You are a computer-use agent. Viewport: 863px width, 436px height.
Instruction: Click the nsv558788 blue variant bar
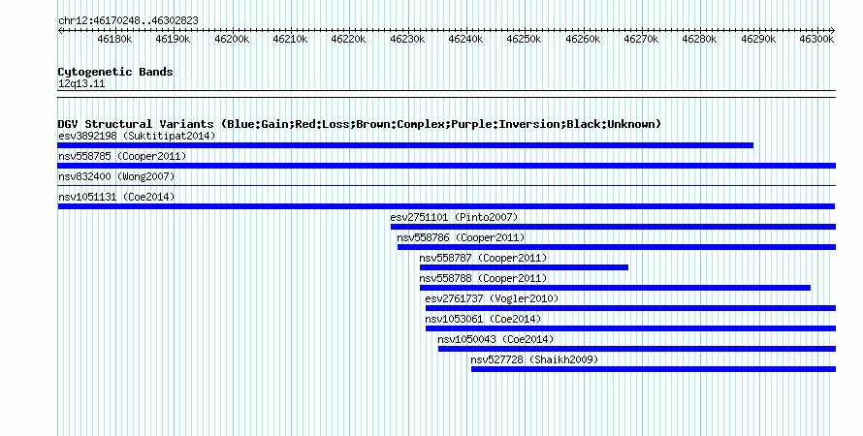click(616, 288)
